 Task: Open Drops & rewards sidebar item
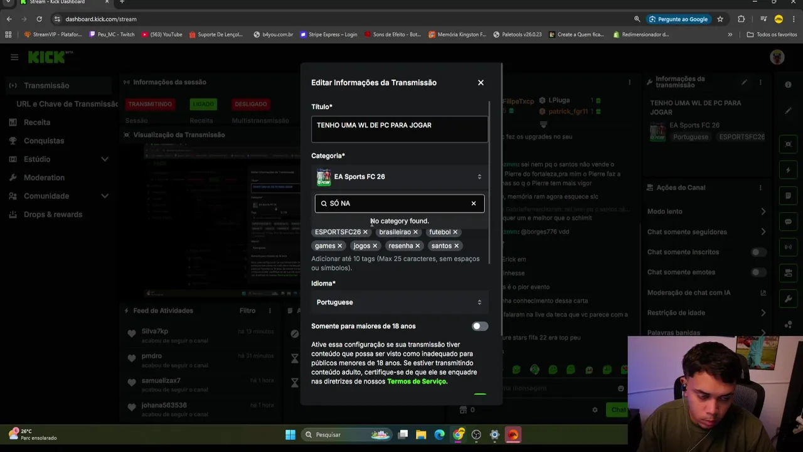pyautogui.click(x=53, y=215)
